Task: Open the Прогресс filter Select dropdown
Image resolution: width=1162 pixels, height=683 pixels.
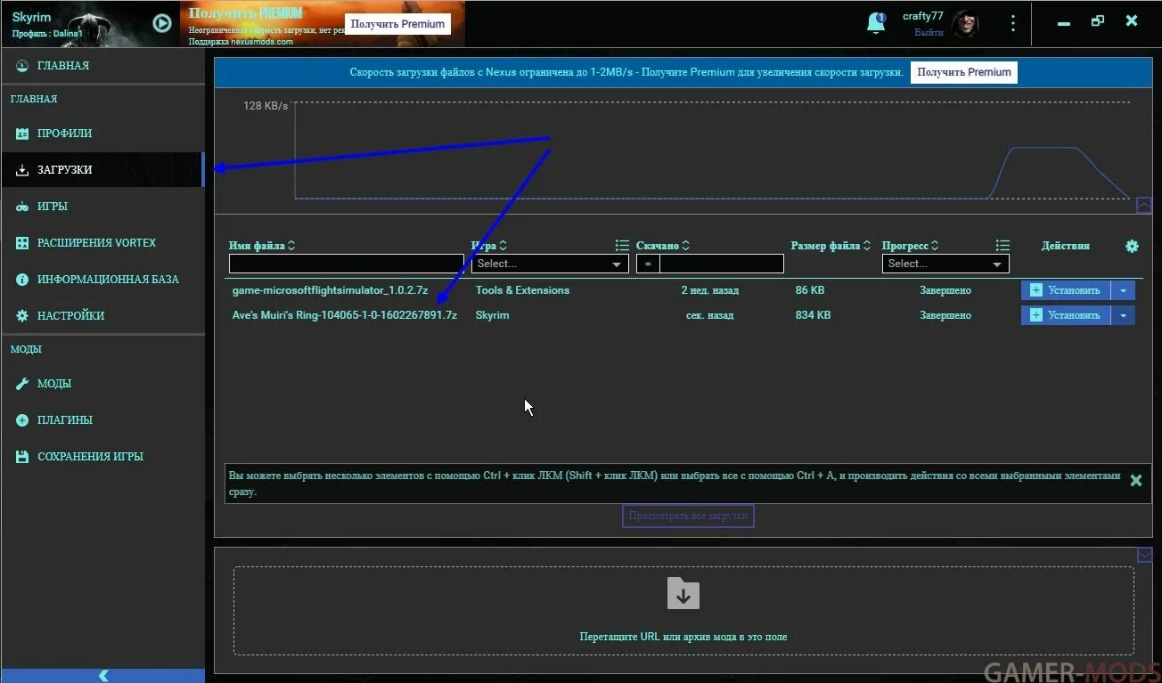Action: click(945, 264)
